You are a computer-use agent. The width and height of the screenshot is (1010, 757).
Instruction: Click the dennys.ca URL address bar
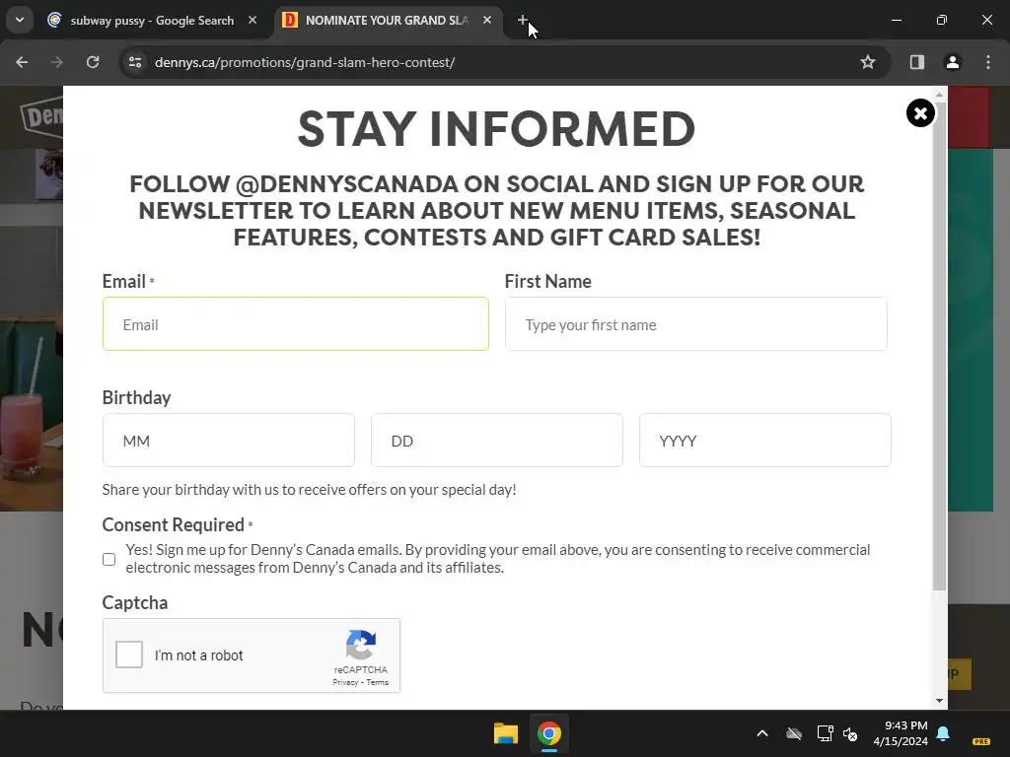(305, 62)
